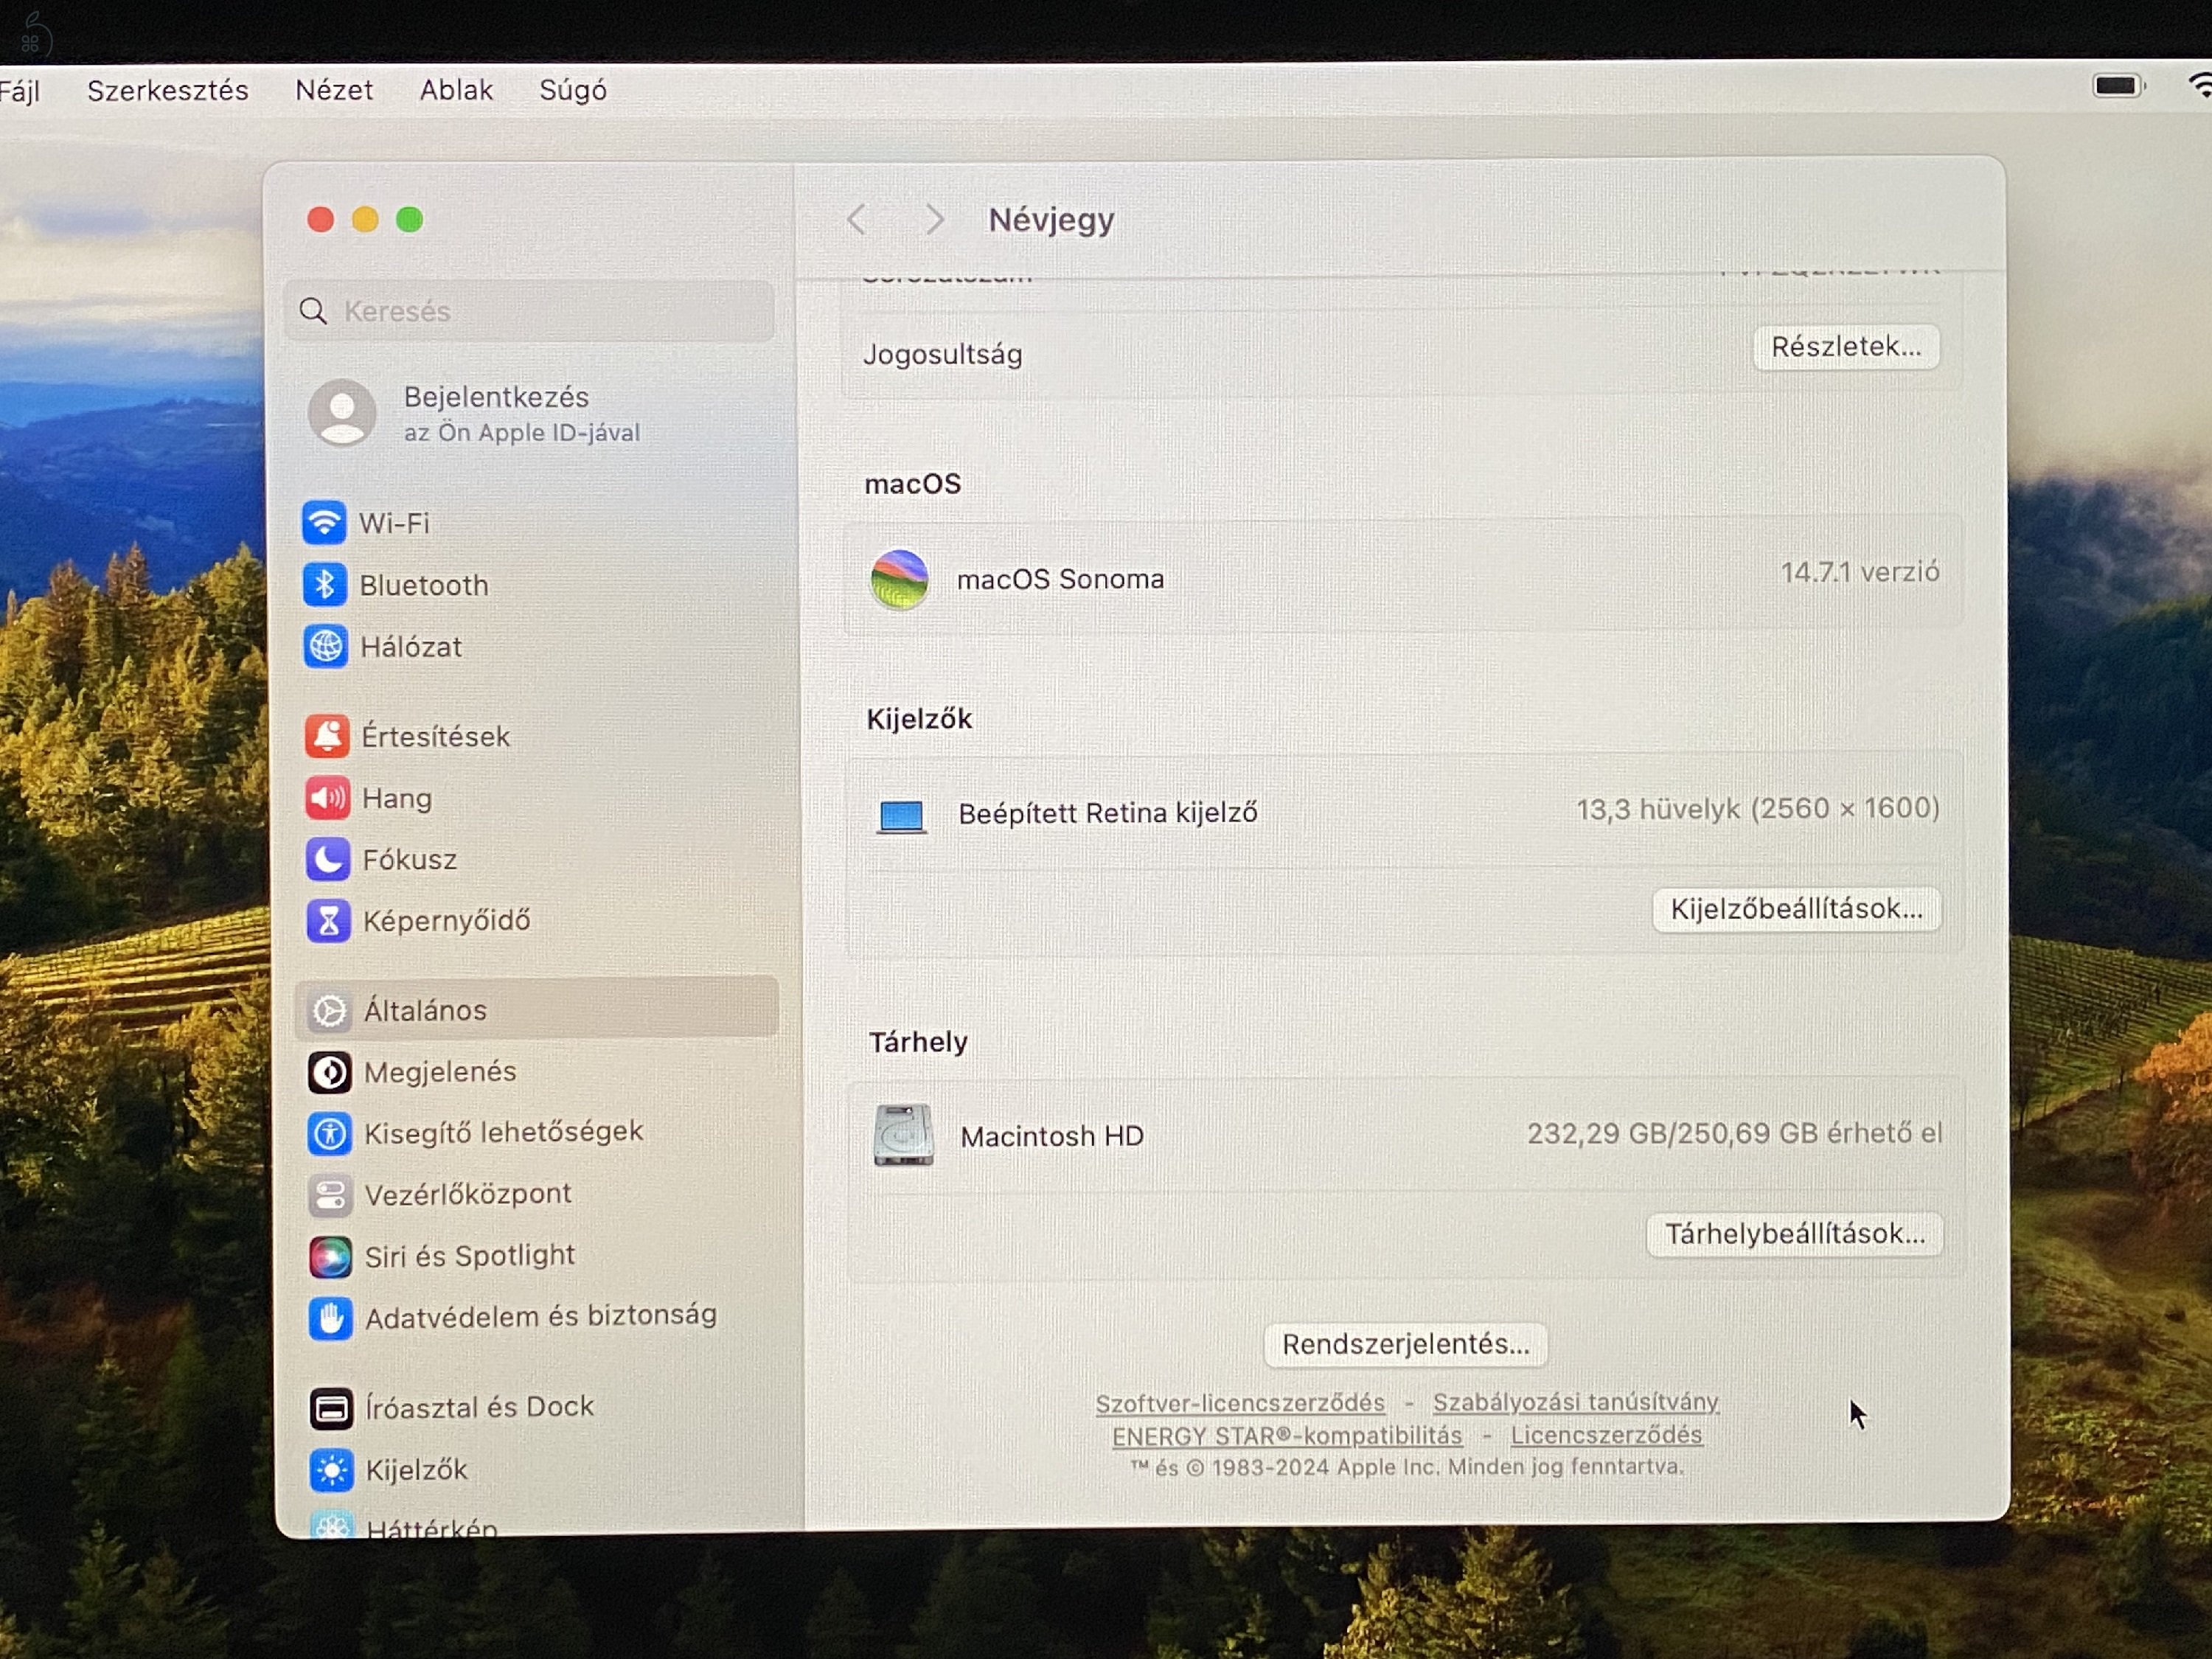
Task: Go back with the left chevron
Action: 856,219
